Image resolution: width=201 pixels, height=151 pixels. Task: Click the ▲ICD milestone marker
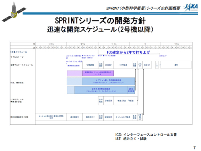(100, 56)
